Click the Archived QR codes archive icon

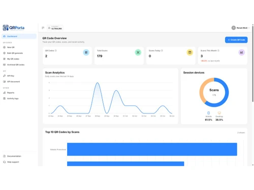coord(5,65)
